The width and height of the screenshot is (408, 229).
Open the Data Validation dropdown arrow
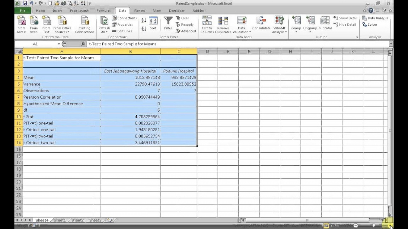250,32
